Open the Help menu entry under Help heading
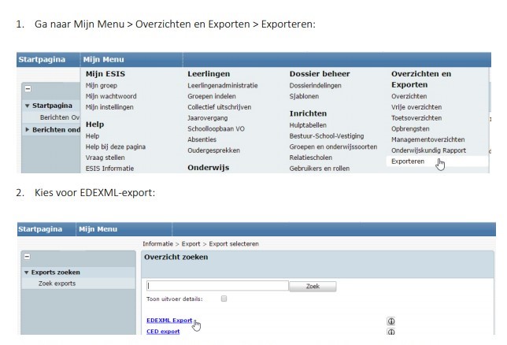This screenshot has width=507, height=345. click(92, 136)
